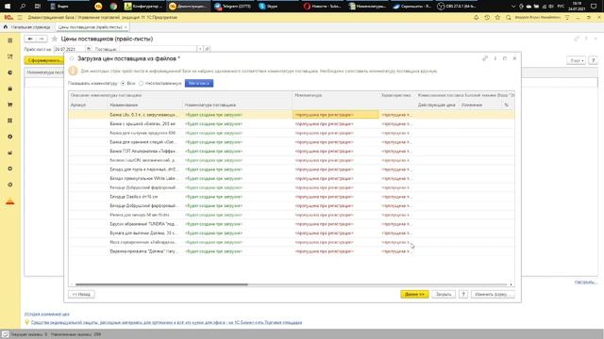
Task: Open the calendar picker next to price list date
Action: (89, 49)
